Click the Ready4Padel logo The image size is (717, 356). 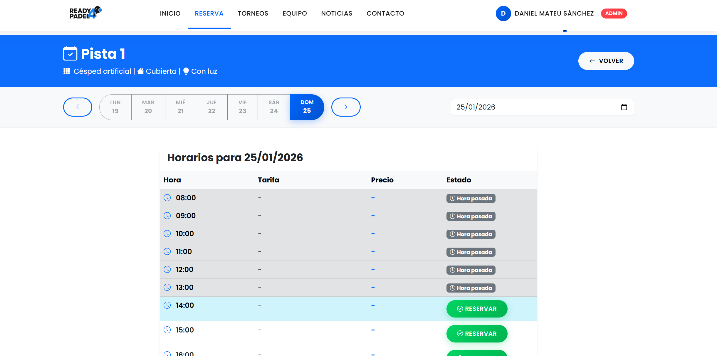pyautogui.click(x=85, y=13)
